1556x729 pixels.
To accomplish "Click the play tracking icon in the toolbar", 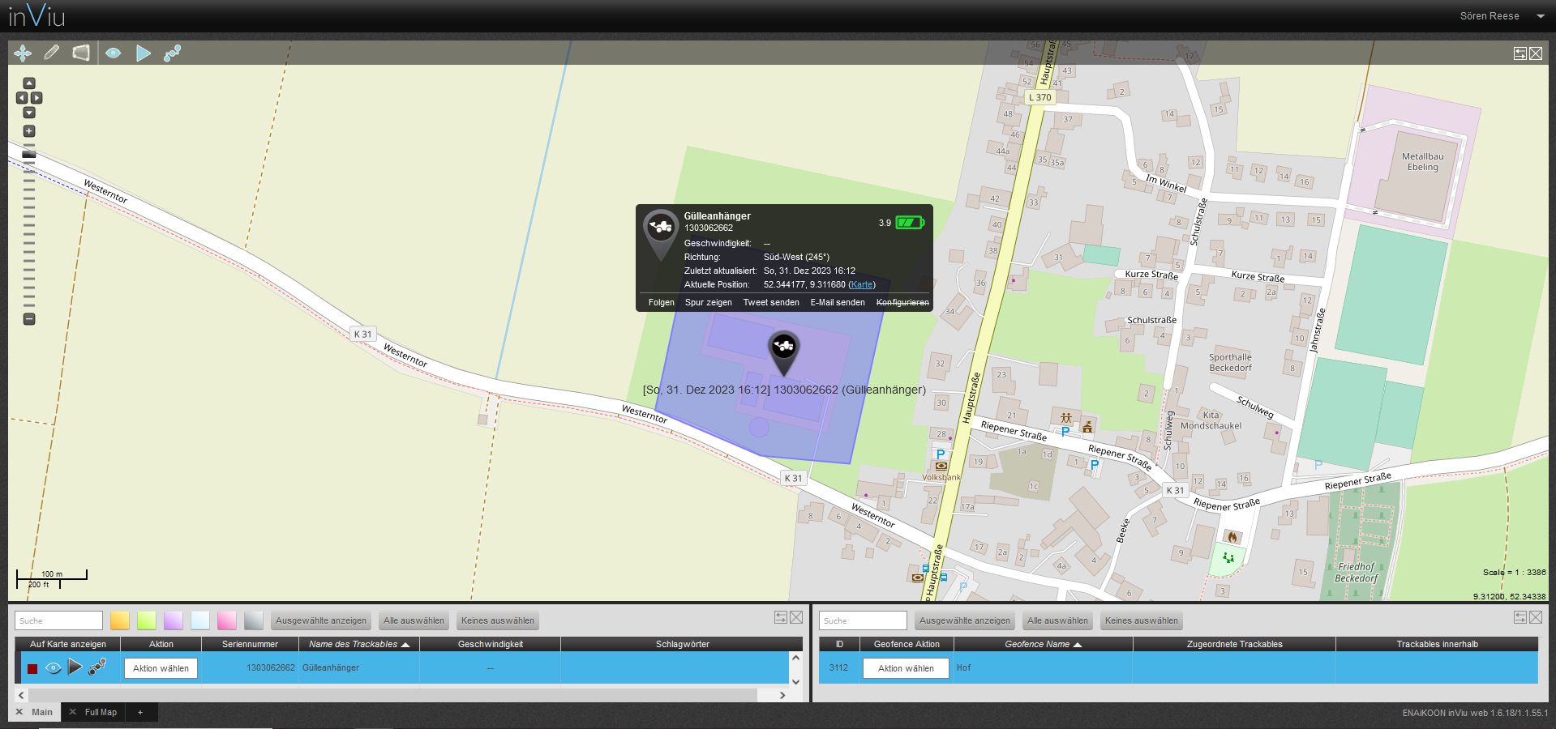I will [x=144, y=52].
